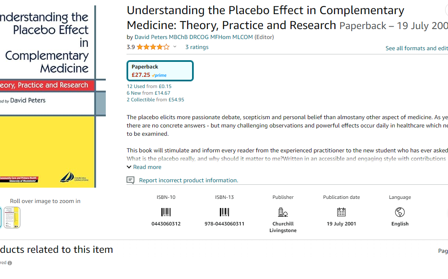View 6 New offers from £14.67
Screen dimensions: 448x279
(x=149, y=93)
